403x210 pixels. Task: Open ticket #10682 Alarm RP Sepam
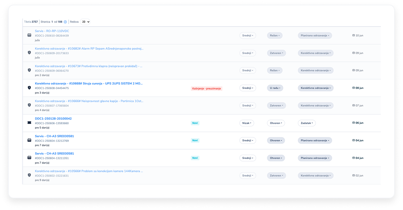[89, 48]
